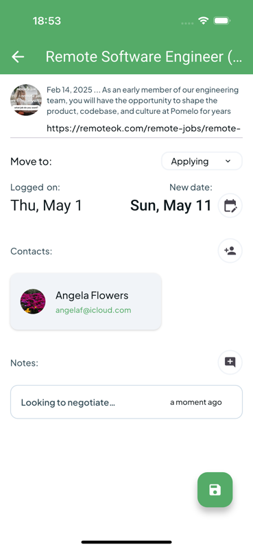This screenshot has width=253, height=549.
Task: Save changes with the floppy disk button
Action: coord(215,490)
